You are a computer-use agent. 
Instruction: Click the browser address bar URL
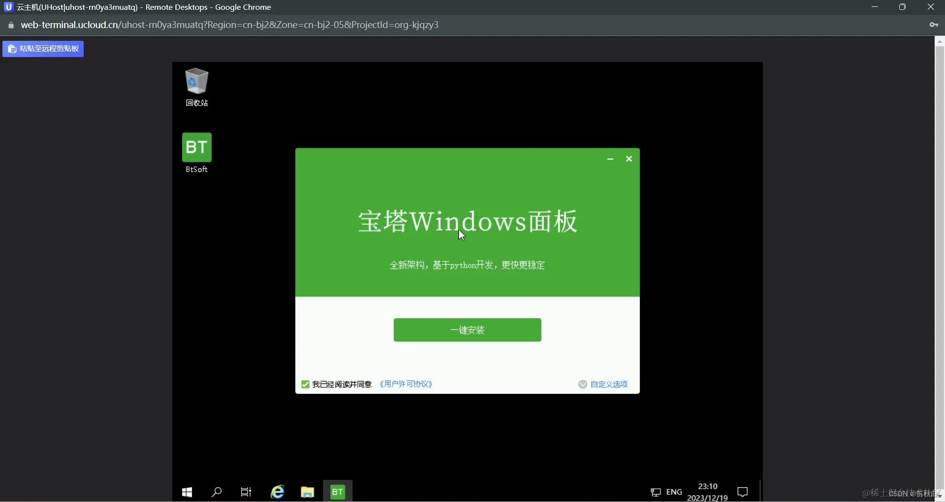click(x=229, y=25)
